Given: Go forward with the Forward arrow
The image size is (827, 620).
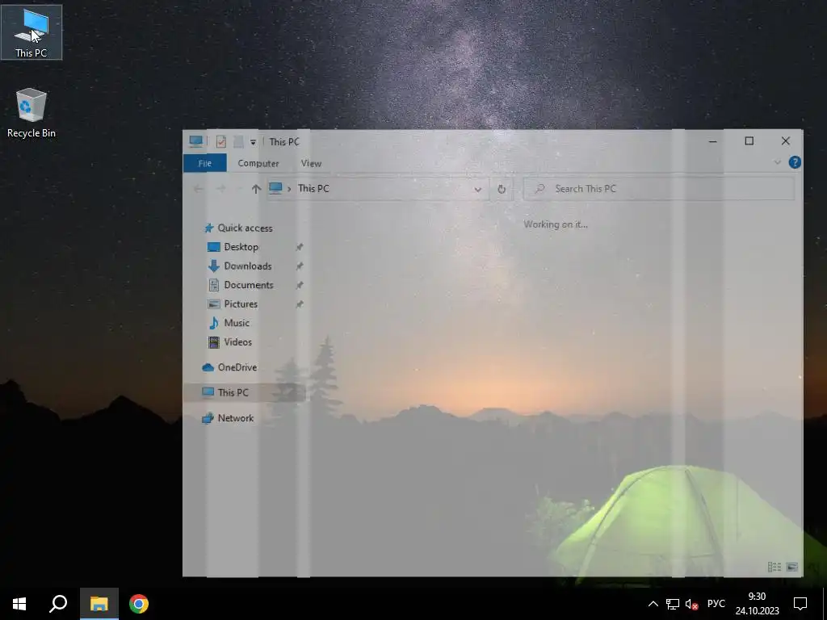Looking at the screenshot, I should [x=221, y=189].
